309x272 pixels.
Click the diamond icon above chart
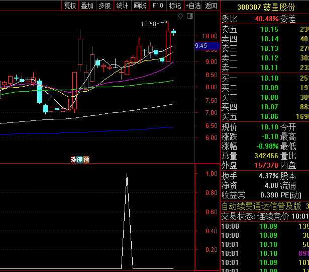click(x=180, y=16)
